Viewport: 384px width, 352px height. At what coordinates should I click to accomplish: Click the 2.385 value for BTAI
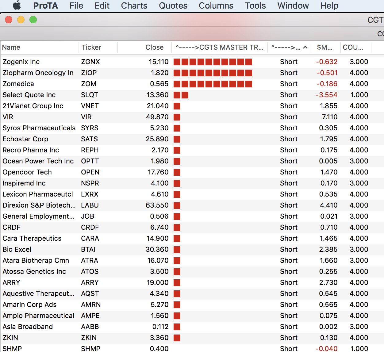328,249
